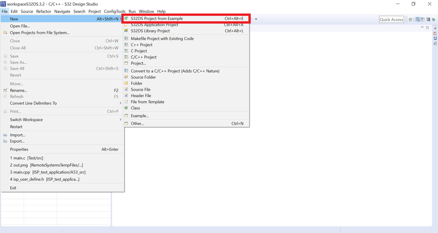Open the blue monitor view icon in right trim
Image resolution: width=438 pixels, height=233 pixels.
pos(435,38)
